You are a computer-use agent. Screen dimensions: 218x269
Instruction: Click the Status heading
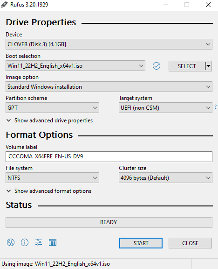(x=19, y=205)
